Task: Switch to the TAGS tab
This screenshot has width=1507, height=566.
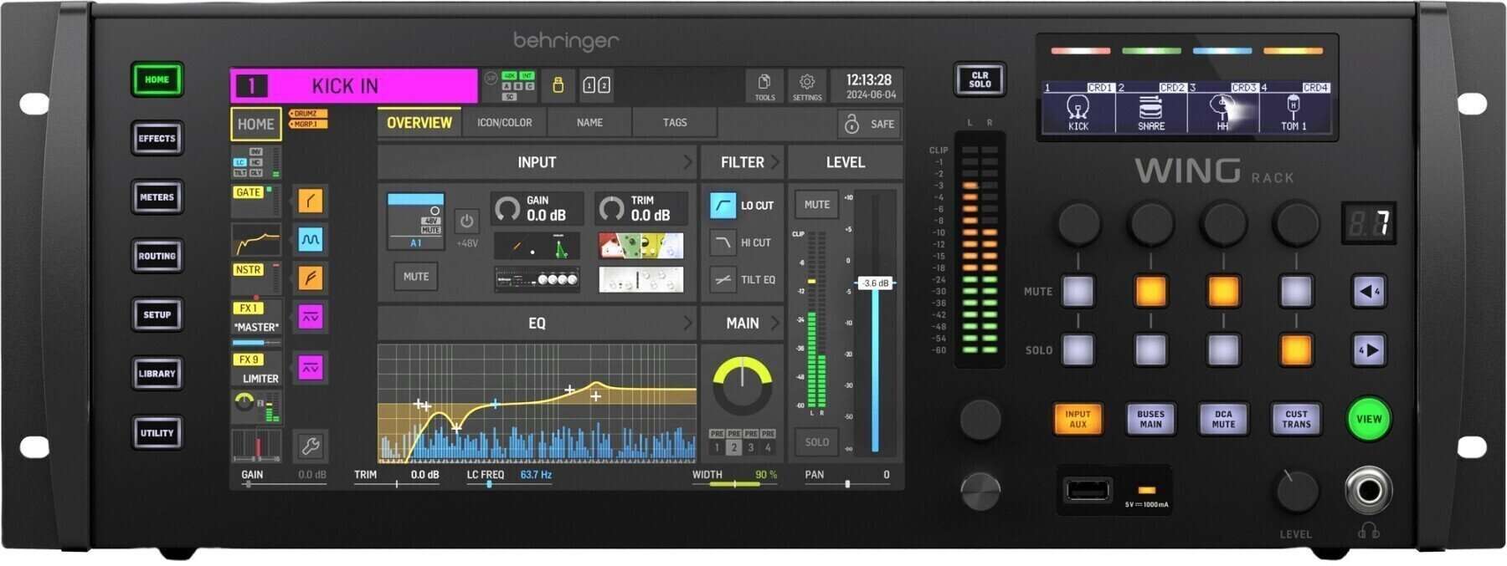Action: point(675,123)
